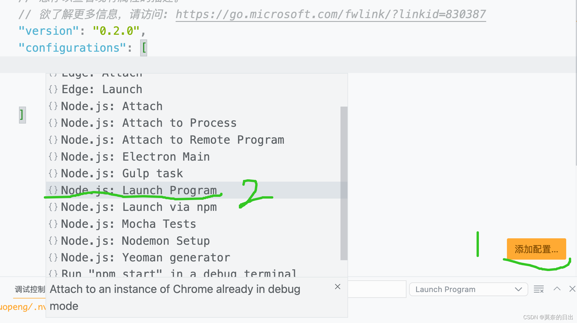577x323 pixels.
Task: Switch to the 调试控制 panel tab
Action: point(30,289)
